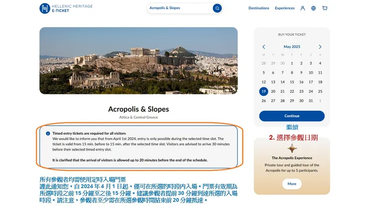Select May 24 in the calendar
Screen dimensions: 368x206
[311, 92]
